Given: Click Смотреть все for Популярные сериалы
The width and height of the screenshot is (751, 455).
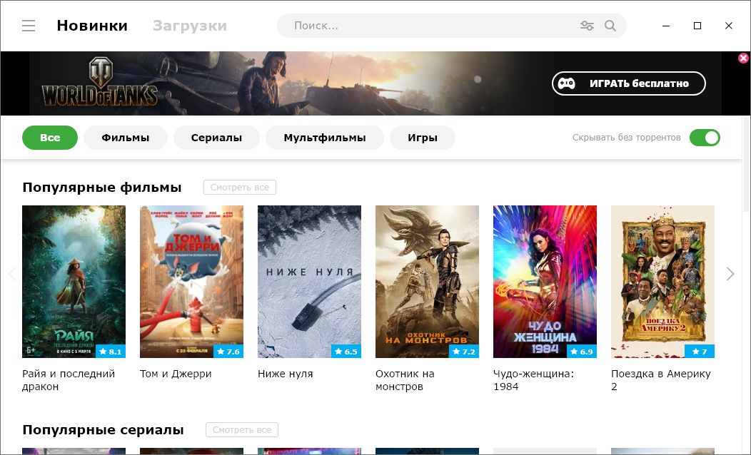Looking at the screenshot, I should (242, 429).
